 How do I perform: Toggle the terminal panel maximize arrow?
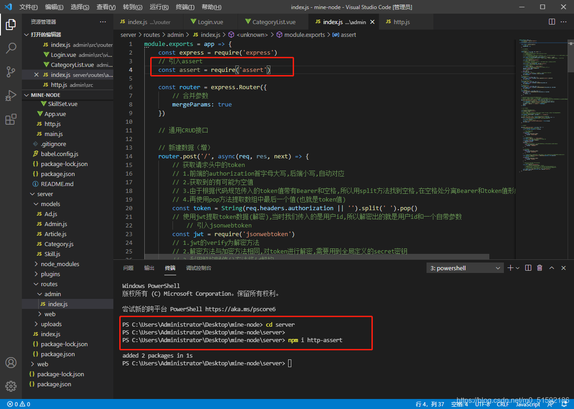click(552, 268)
